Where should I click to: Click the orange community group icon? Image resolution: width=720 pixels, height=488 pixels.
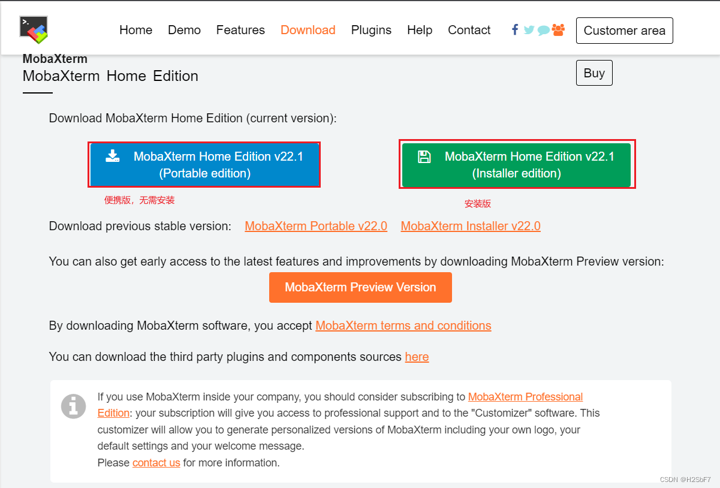pyautogui.click(x=558, y=29)
